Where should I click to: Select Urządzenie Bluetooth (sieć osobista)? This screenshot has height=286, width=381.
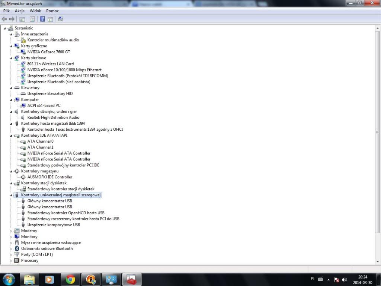pos(59,82)
